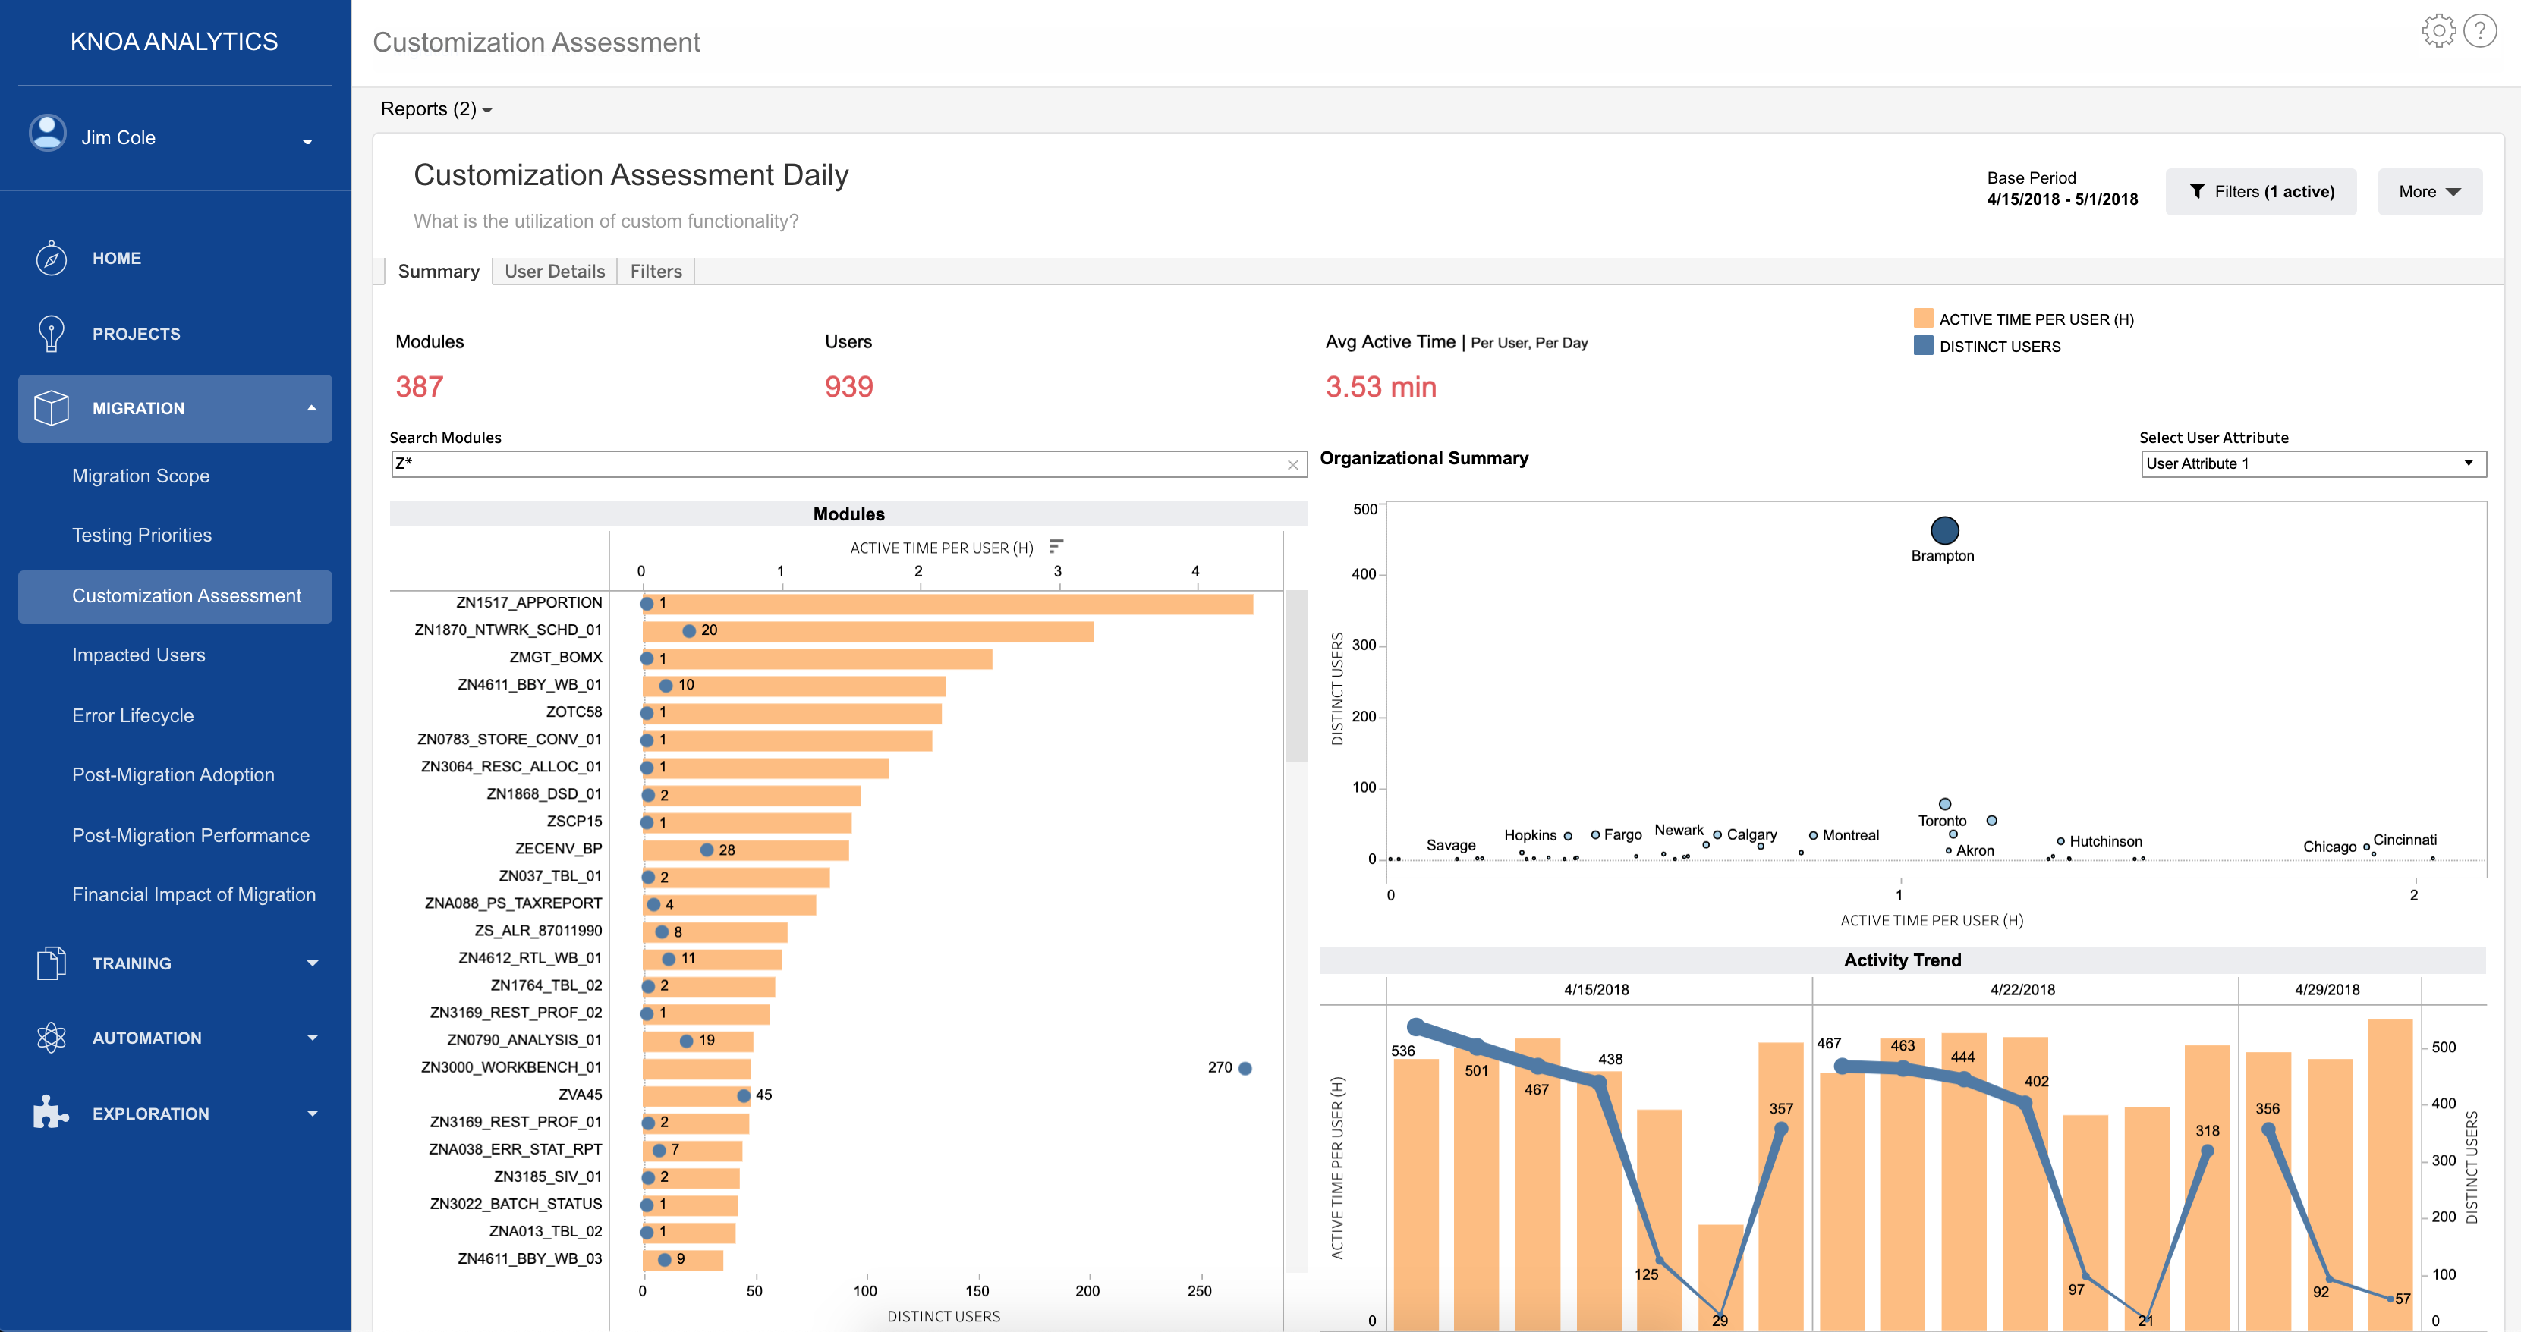The width and height of the screenshot is (2521, 1332).
Task: Click the Projects lightbulb icon
Action: pyautogui.click(x=51, y=334)
